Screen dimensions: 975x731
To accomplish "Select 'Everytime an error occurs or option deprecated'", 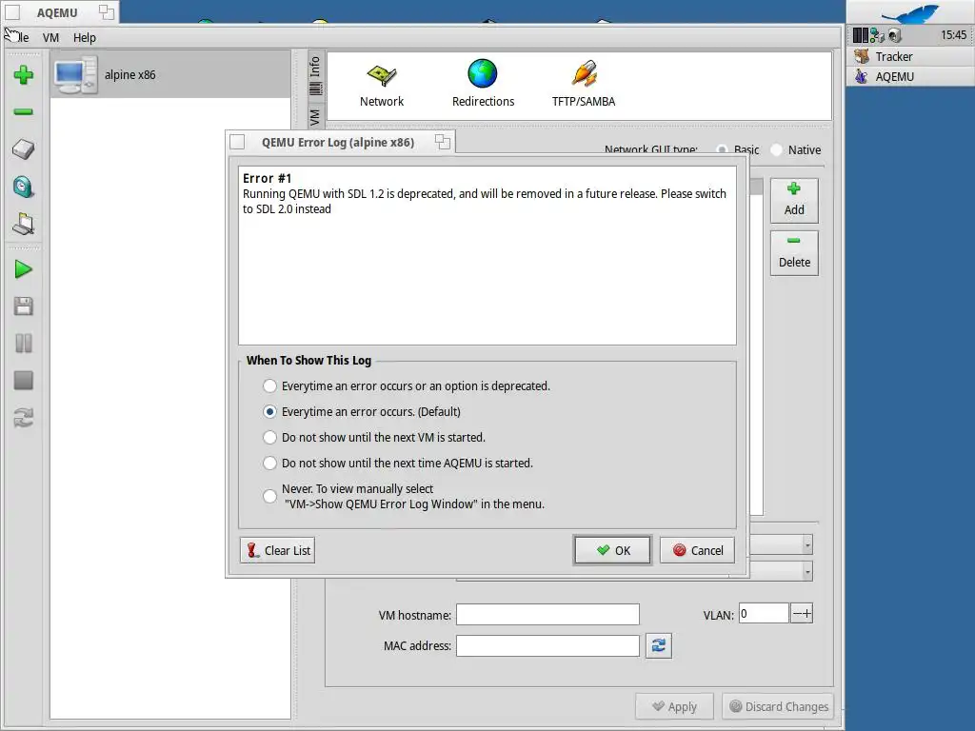I will [x=408, y=386].
